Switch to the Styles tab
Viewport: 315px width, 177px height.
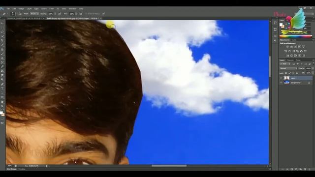point(294,40)
